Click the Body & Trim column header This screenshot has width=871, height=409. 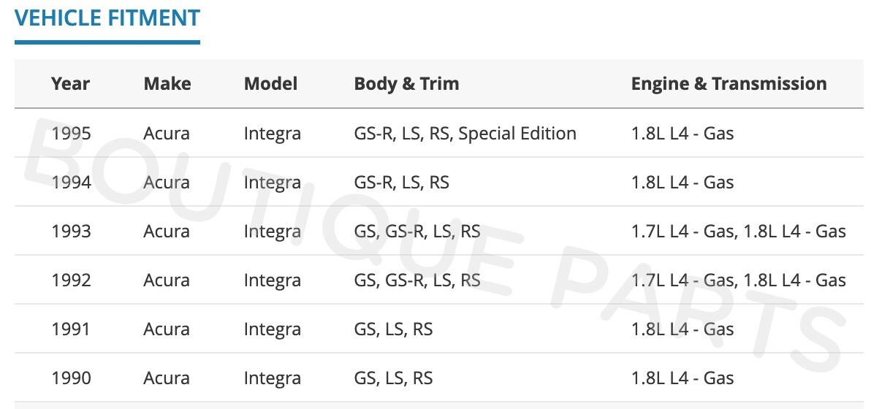[x=406, y=83]
